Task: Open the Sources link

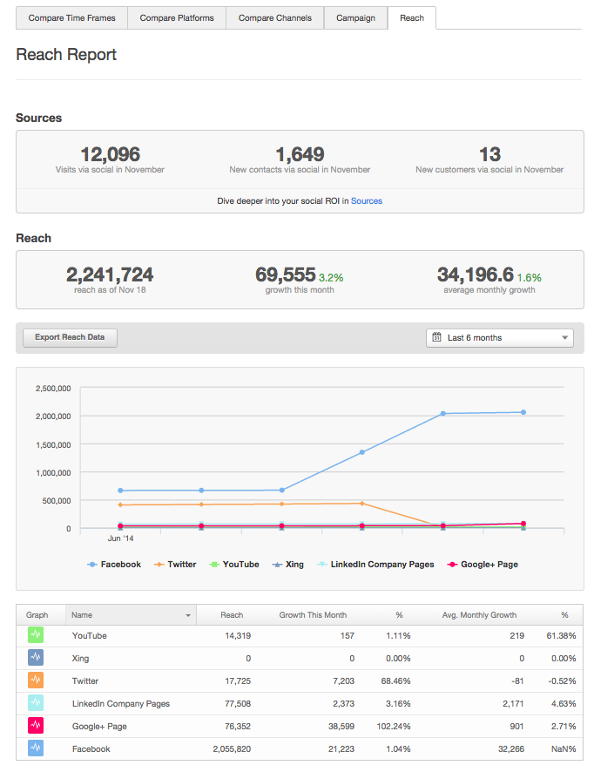Action: tap(367, 201)
